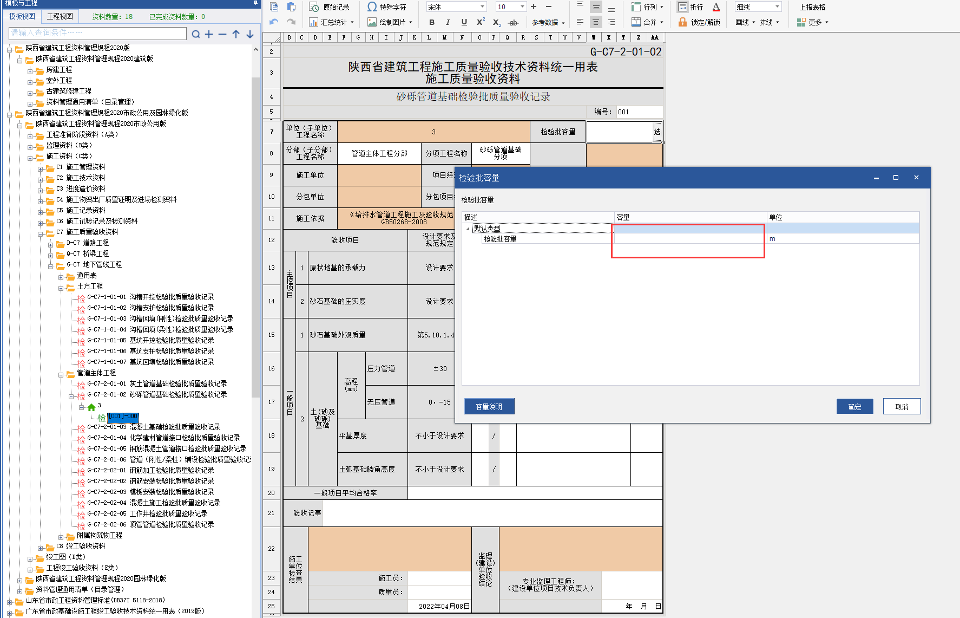Apply italic formatting
Viewport: 960px width, 618px height.
tap(448, 22)
